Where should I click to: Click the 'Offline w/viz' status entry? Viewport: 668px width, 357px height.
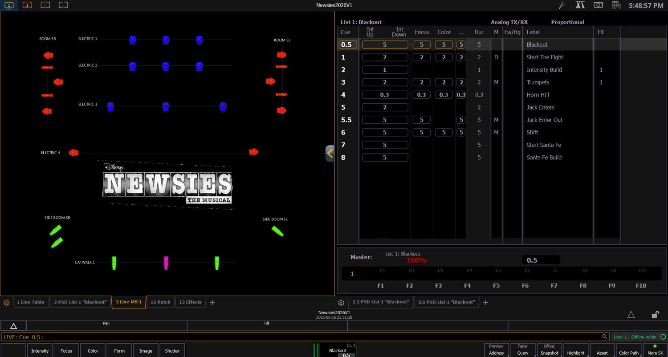click(x=644, y=337)
